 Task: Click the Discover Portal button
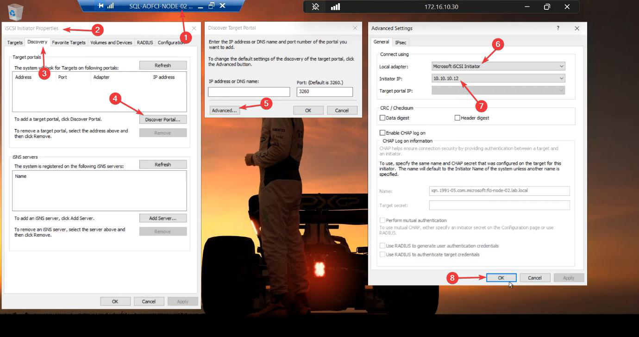[x=163, y=119]
